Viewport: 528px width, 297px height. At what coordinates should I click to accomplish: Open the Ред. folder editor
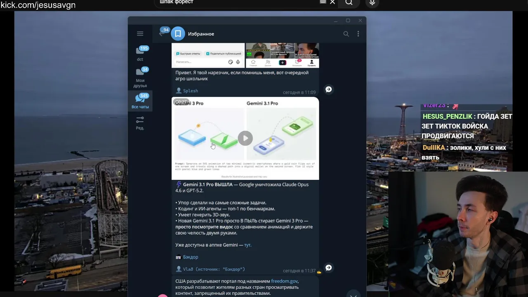(x=140, y=123)
